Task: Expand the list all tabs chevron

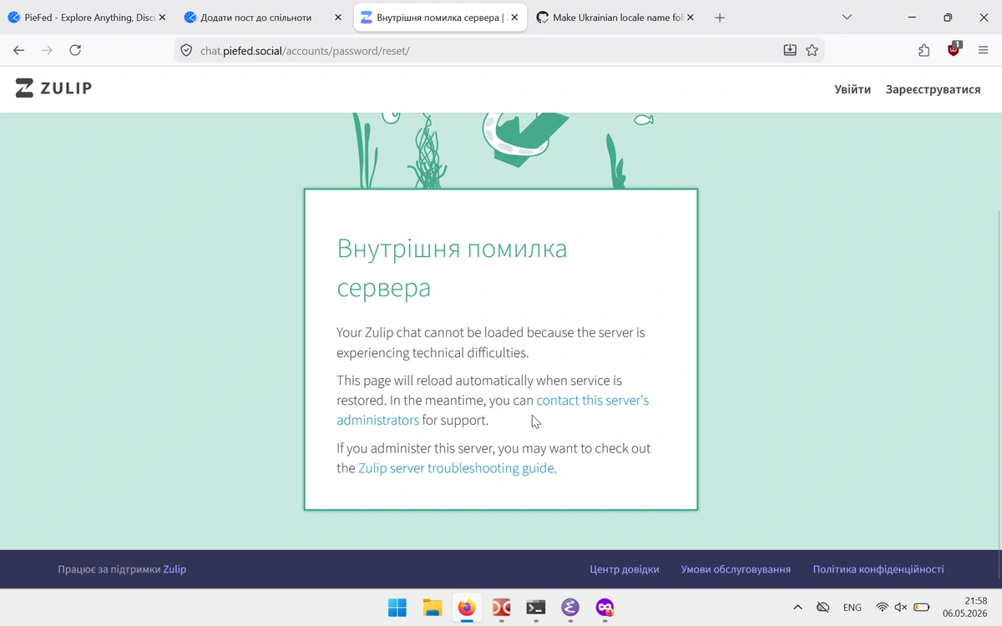Action: coord(847,18)
